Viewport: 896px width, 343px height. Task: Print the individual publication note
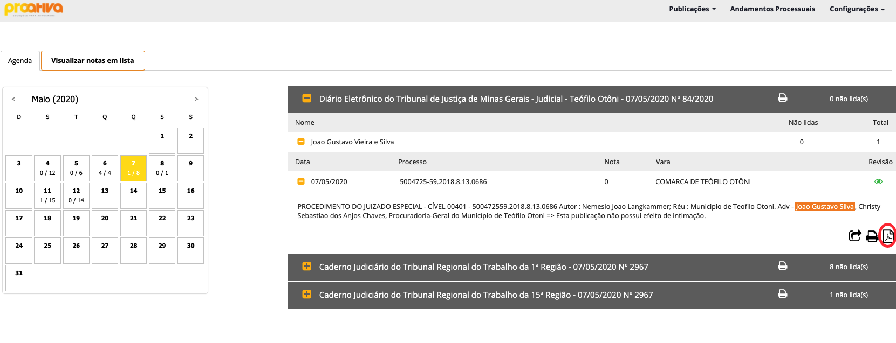click(872, 236)
